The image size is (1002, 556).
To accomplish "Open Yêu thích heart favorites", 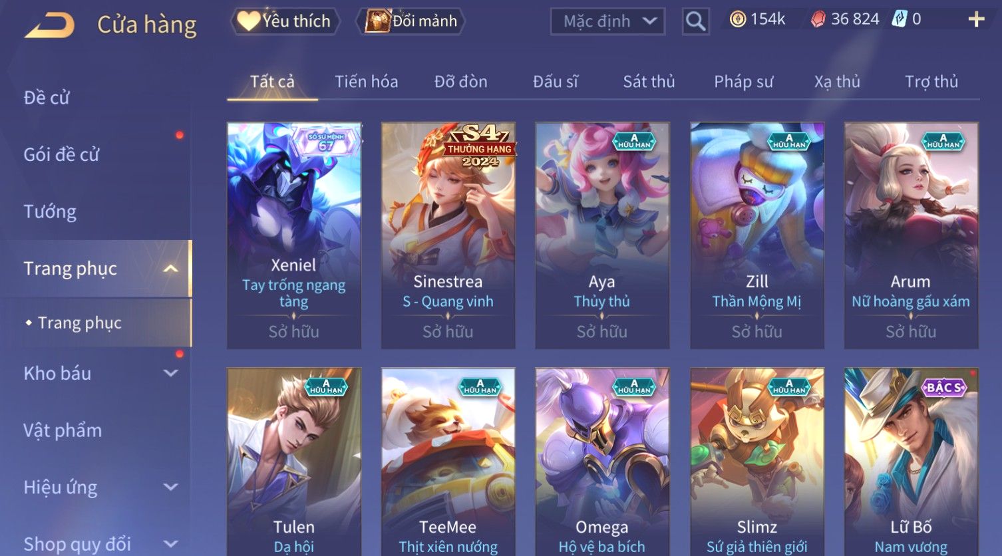I will [x=285, y=21].
